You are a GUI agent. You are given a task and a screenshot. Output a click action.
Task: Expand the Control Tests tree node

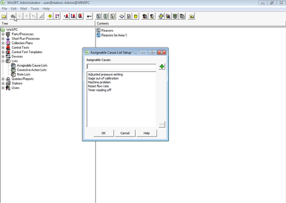click(x=3, y=48)
